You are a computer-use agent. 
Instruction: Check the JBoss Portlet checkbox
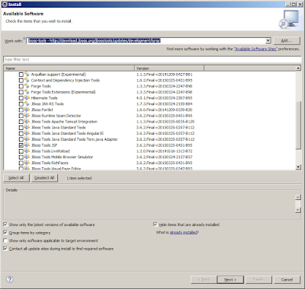click(x=21, y=110)
